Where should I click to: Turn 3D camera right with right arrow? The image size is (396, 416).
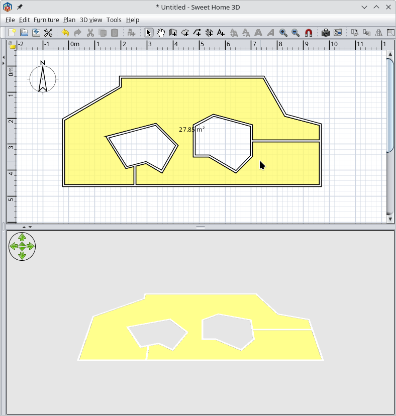pyautogui.click(x=31, y=247)
